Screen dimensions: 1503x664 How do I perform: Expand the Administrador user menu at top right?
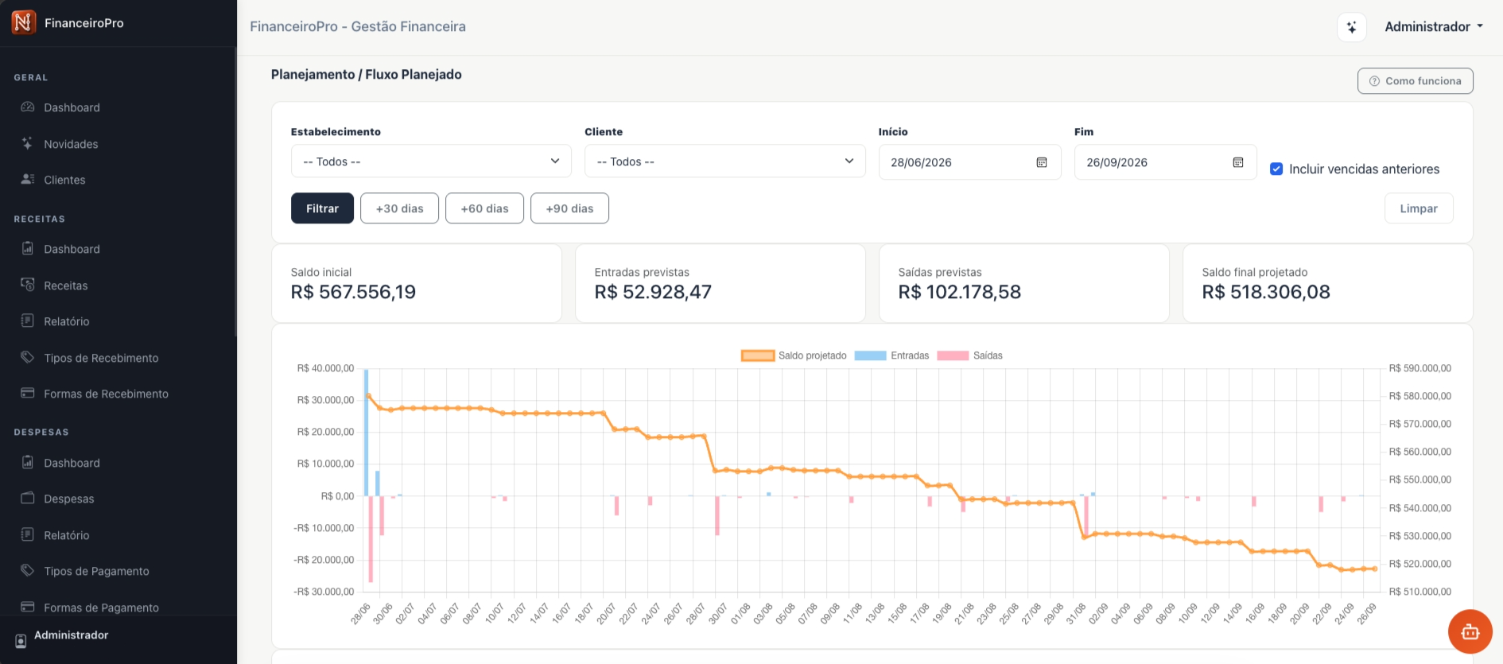pos(1434,27)
